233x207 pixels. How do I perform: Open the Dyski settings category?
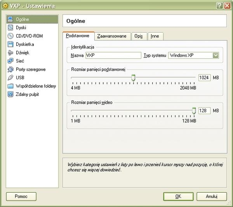coord(21,28)
